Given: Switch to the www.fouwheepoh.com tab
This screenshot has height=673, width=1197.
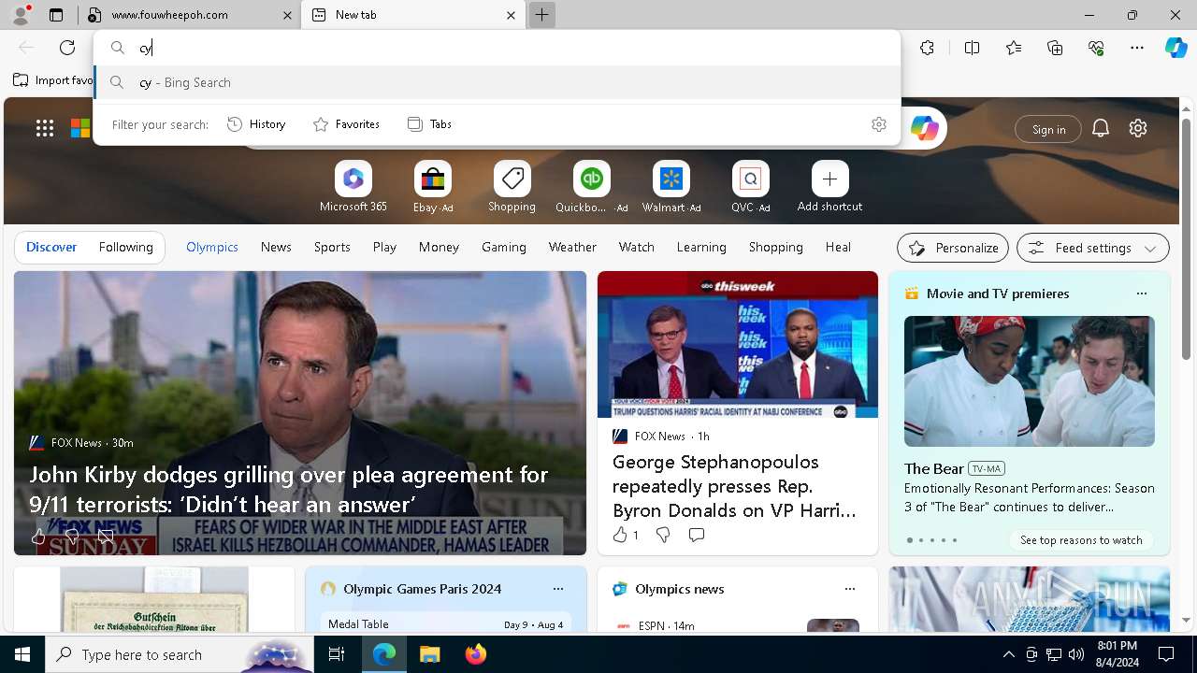Looking at the screenshot, I should click(191, 15).
